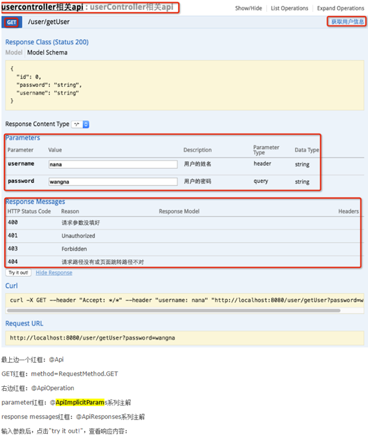Click Expand Operations link
Screen dimensions: 368x440
coord(341,9)
